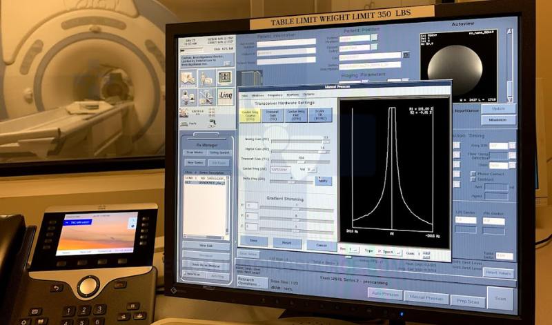Click the Z gradient shimming slider
This screenshot has height=325, width=552.
pyautogui.click(x=297, y=230)
